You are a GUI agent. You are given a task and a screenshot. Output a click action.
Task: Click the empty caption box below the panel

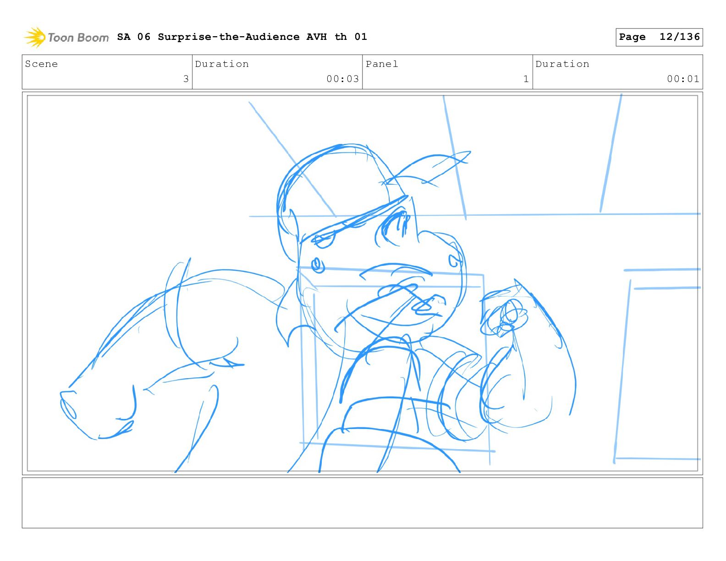click(362, 503)
